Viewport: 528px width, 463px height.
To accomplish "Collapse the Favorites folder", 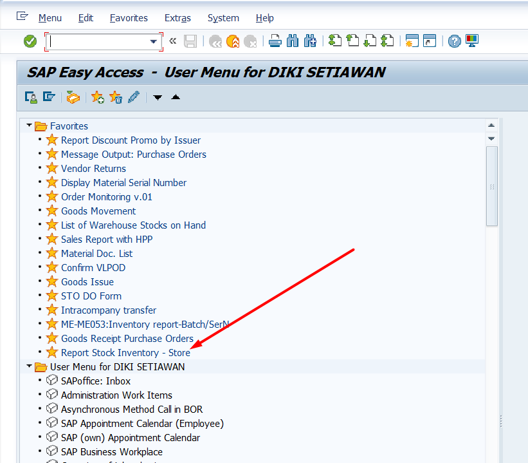I will tap(29, 126).
